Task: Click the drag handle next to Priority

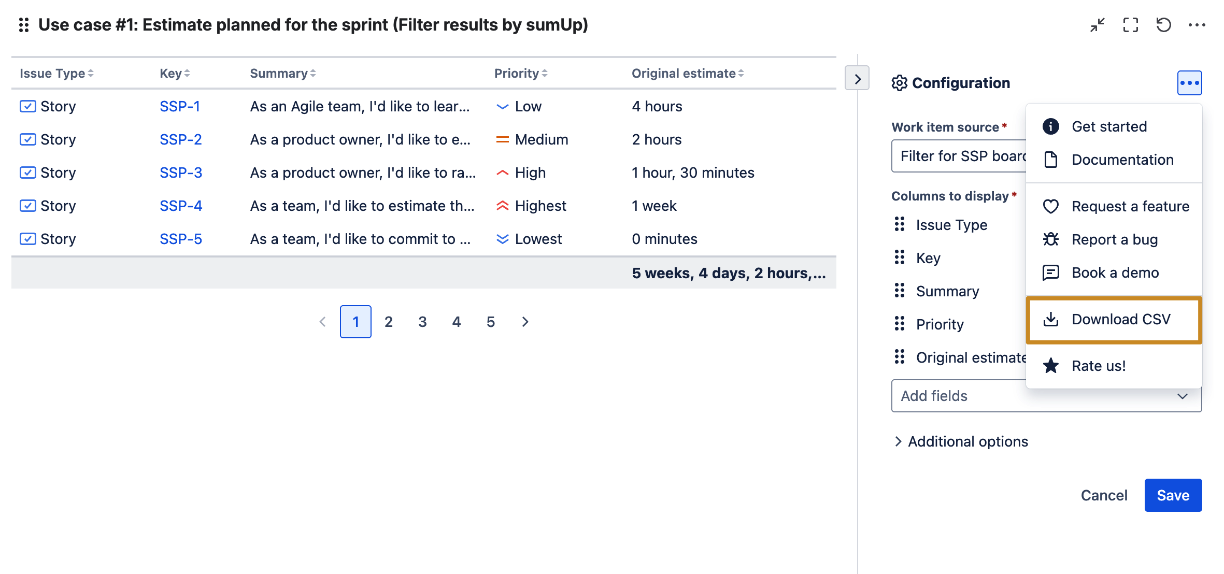Action: [900, 324]
